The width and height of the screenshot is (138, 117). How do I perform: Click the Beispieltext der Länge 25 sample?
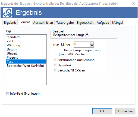point(71,35)
